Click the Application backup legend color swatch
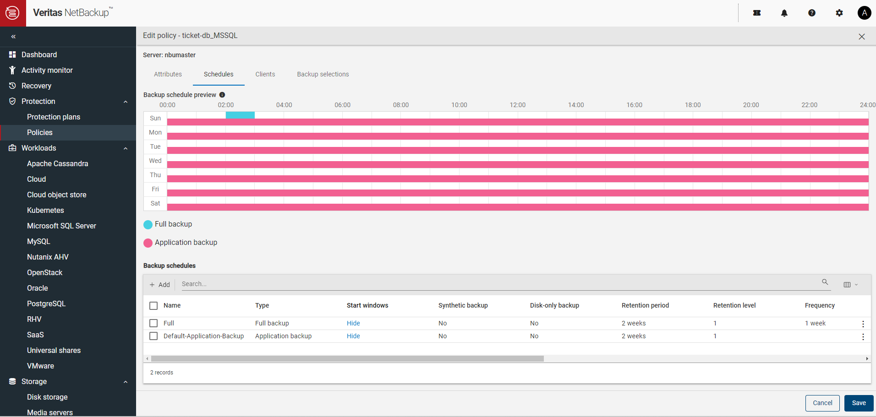The image size is (876, 417). [148, 243]
